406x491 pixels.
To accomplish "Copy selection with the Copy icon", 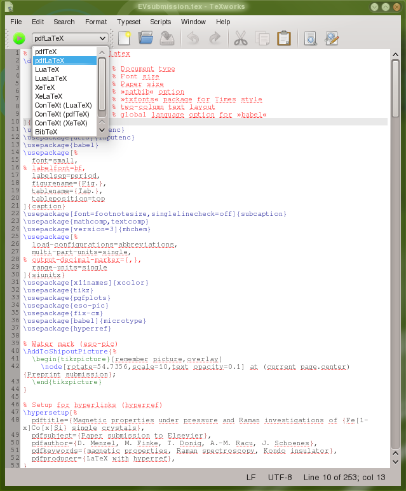I will point(262,38).
